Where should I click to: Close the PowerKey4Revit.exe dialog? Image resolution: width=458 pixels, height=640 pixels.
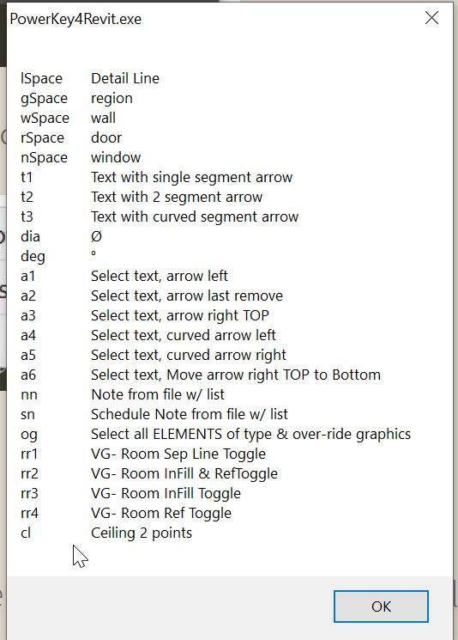click(431, 18)
